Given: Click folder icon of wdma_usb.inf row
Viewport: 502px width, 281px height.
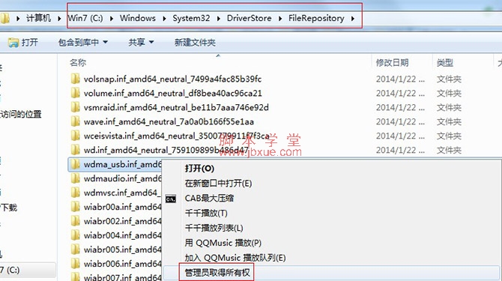Looking at the screenshot, I should [x=75, y=164].
